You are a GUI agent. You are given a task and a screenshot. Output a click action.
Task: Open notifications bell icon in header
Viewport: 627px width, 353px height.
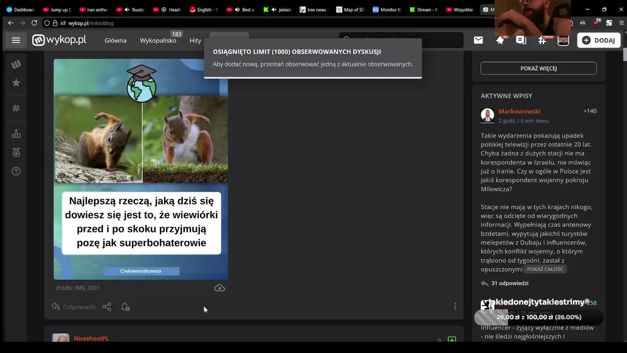[x=500, y=40]
